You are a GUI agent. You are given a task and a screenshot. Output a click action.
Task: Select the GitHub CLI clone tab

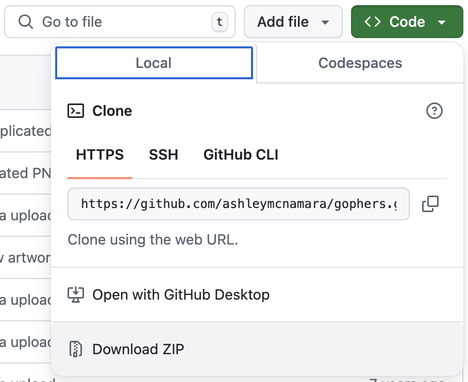[241, 155]
